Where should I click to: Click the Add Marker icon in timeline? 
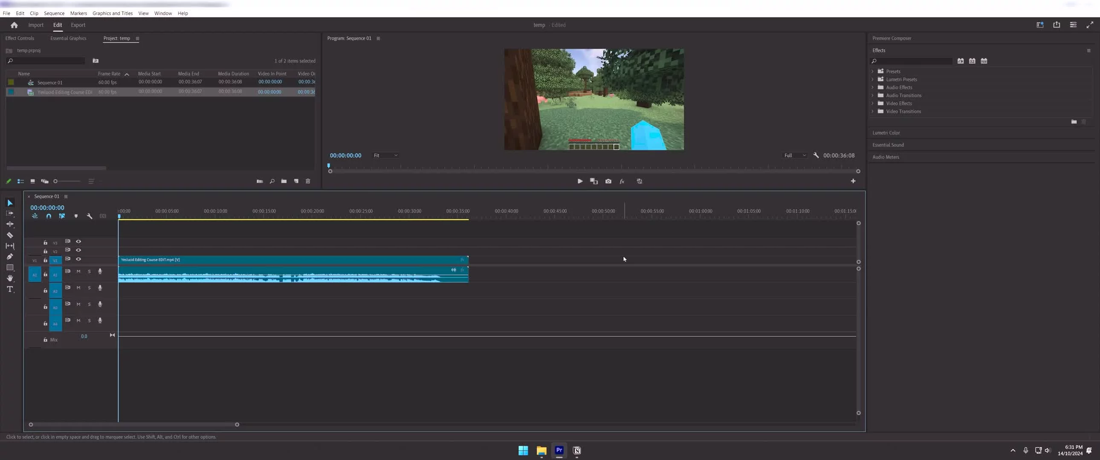pyautogui.click(x=76, y=216)
